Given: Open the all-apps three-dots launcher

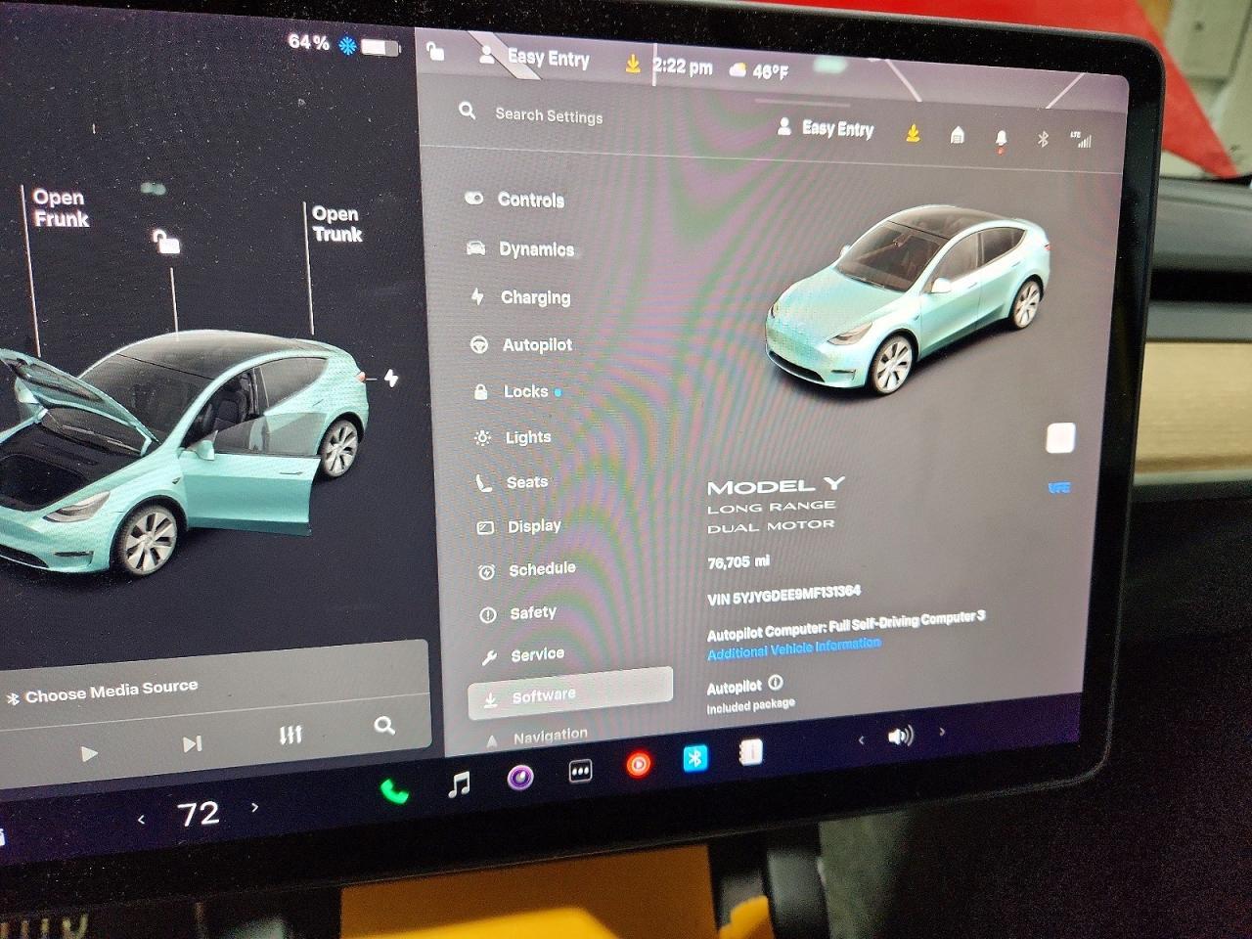Looking at the screenshot, I should tap(580, 772).
